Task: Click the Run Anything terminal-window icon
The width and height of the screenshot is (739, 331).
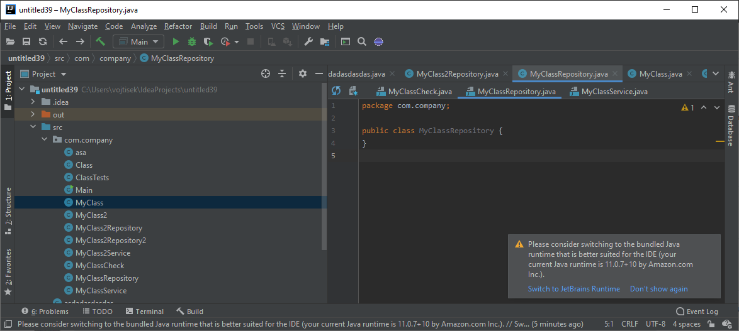Action: point(346,42)
